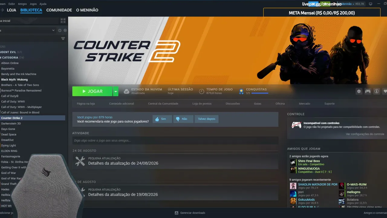Open the advanced library filter icon
This screenshot has width=387, height=218.
[x=63, y=38]
